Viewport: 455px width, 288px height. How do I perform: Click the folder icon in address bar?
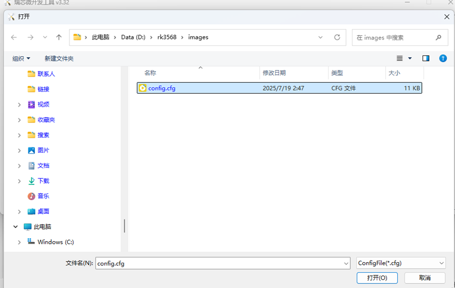(77, 37)
